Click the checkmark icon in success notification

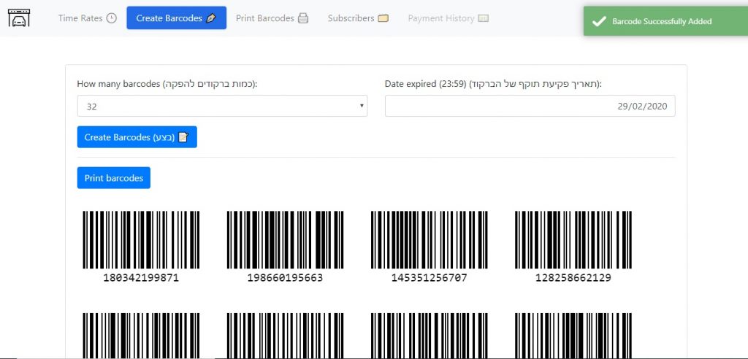click(599, 22)
